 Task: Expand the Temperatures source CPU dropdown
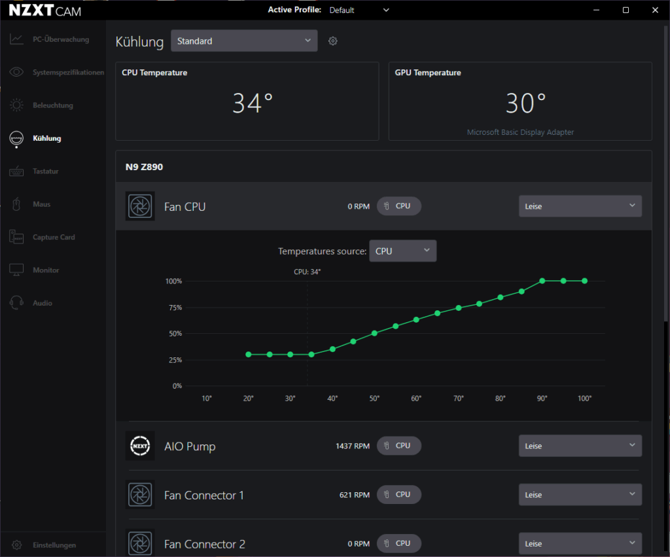tap(402, 251)
